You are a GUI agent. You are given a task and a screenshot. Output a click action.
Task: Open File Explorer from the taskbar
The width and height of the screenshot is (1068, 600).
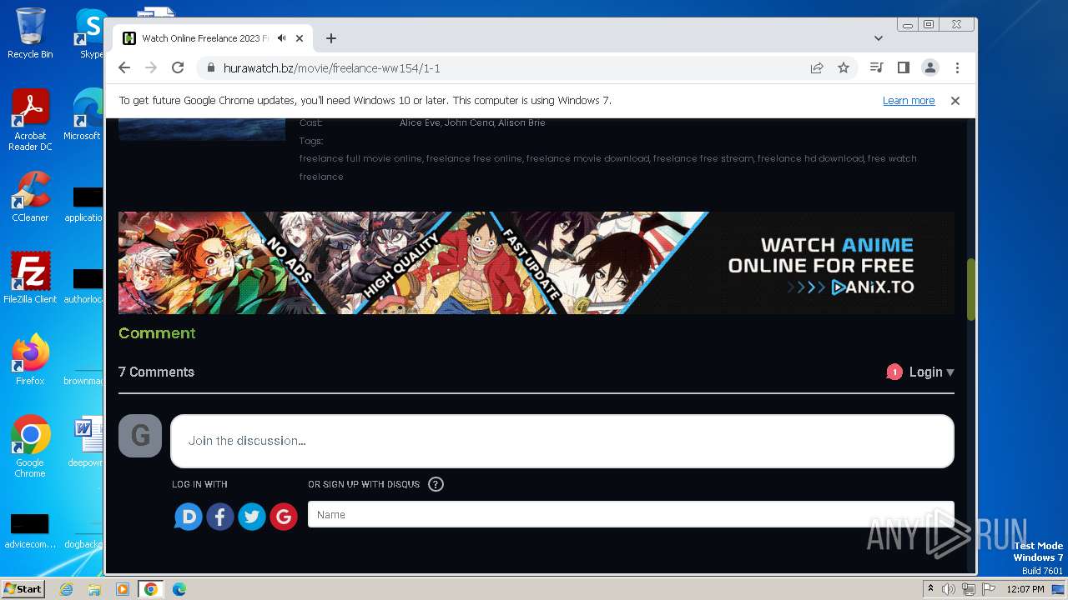(94, 589)
